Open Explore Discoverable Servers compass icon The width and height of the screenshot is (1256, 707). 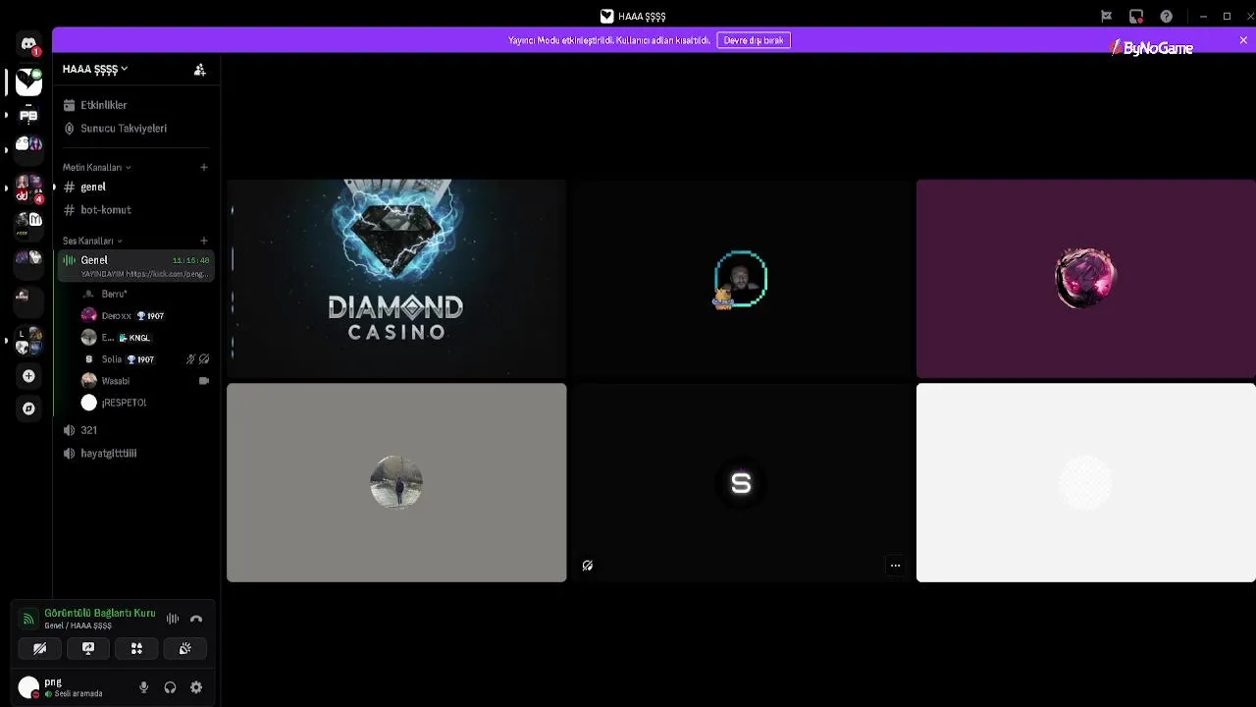(x=28, y=408)
